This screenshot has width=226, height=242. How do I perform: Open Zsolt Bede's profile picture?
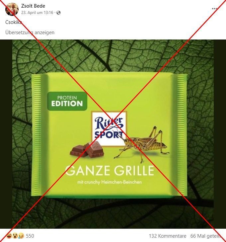tap(12, 9)
